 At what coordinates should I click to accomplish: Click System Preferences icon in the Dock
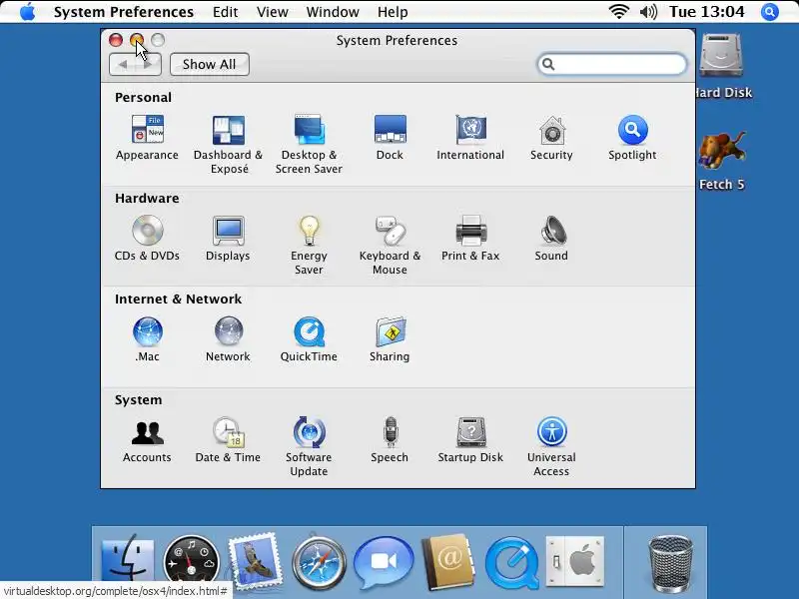click(x=575, y=561)
